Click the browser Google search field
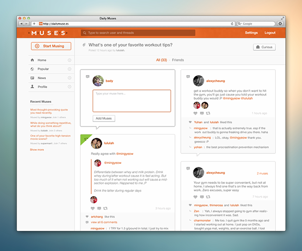 tap(256, 24)
